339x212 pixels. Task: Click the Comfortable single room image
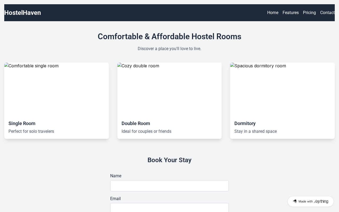(x=56, y=89)
